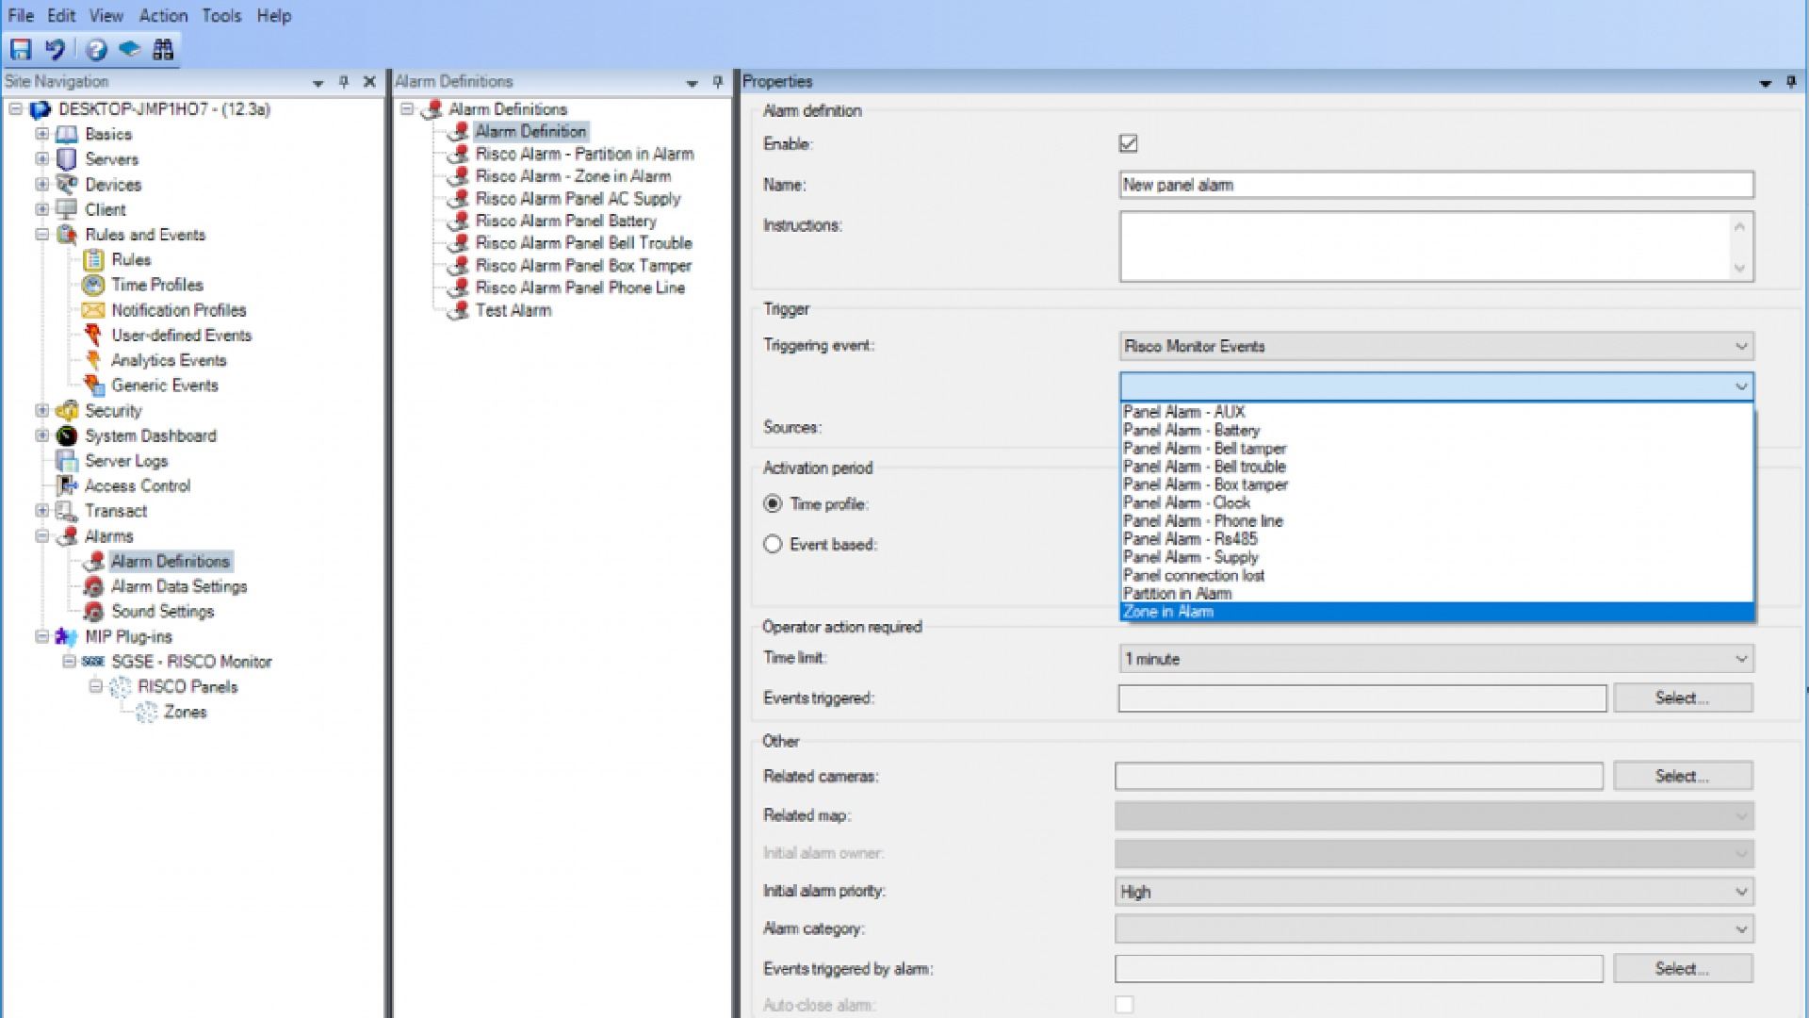The image size is (1809, 1018).
Task: Collapse the Alarms tree node
Action: [x=42, y=536]
